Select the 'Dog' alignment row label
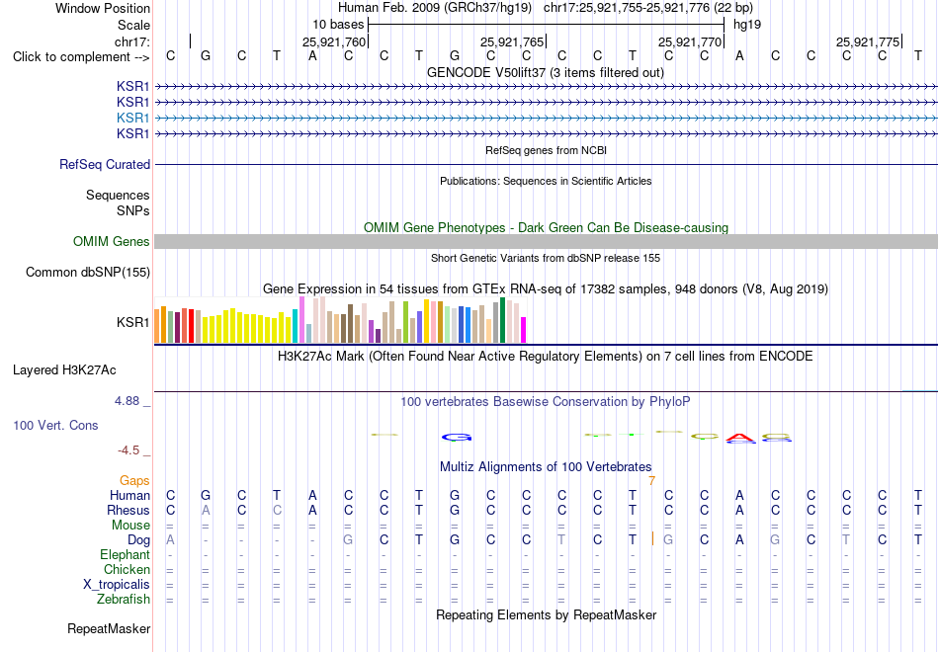The height and width of the screenshot is (652, 939). pos(138,540)
